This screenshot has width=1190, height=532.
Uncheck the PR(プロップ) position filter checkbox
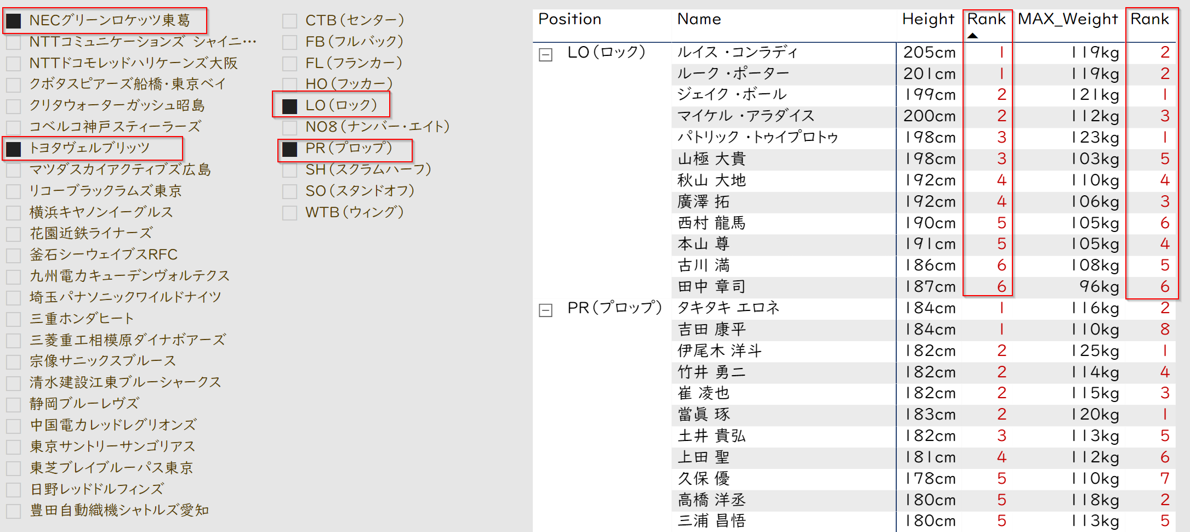289,149
